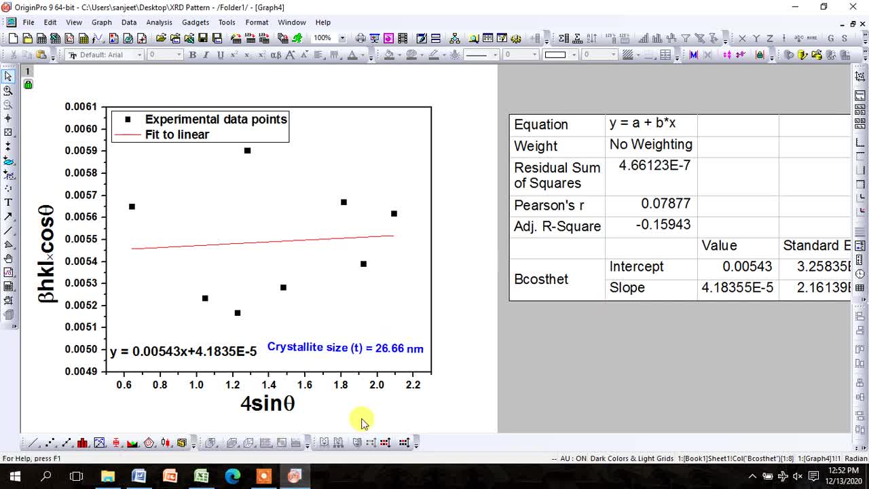Select the Text tool
The width and height of the screenshot is (869, 489).
[8, 202]
